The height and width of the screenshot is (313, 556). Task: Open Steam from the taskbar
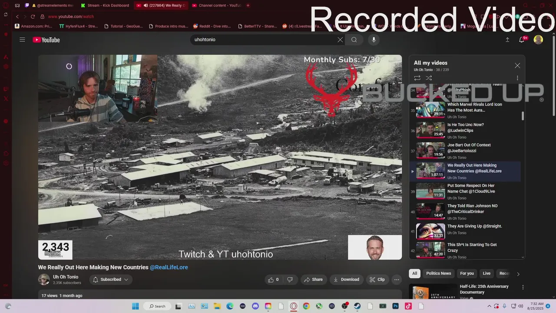pos(357,306)
